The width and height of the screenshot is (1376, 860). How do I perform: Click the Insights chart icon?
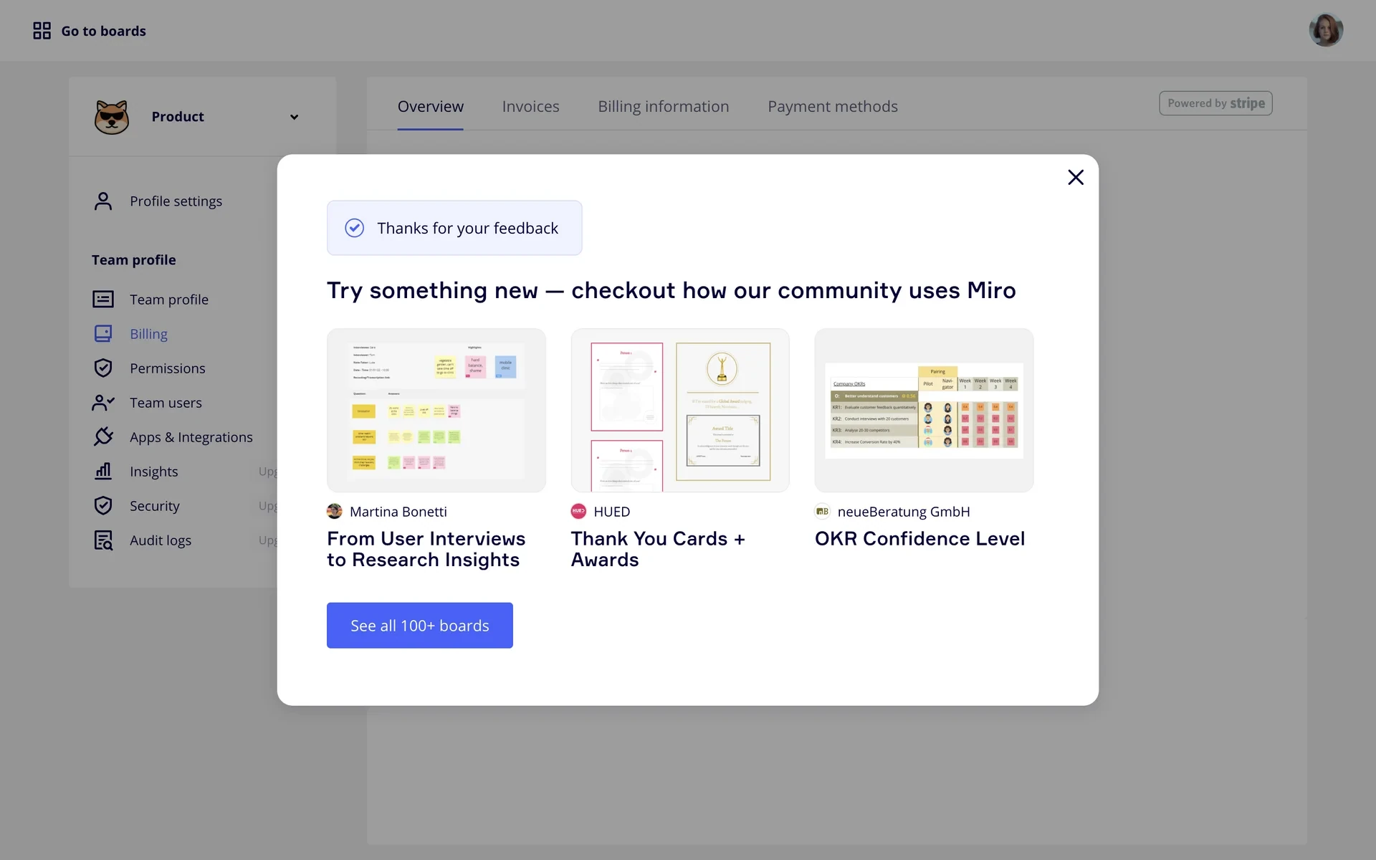point(103,471)
